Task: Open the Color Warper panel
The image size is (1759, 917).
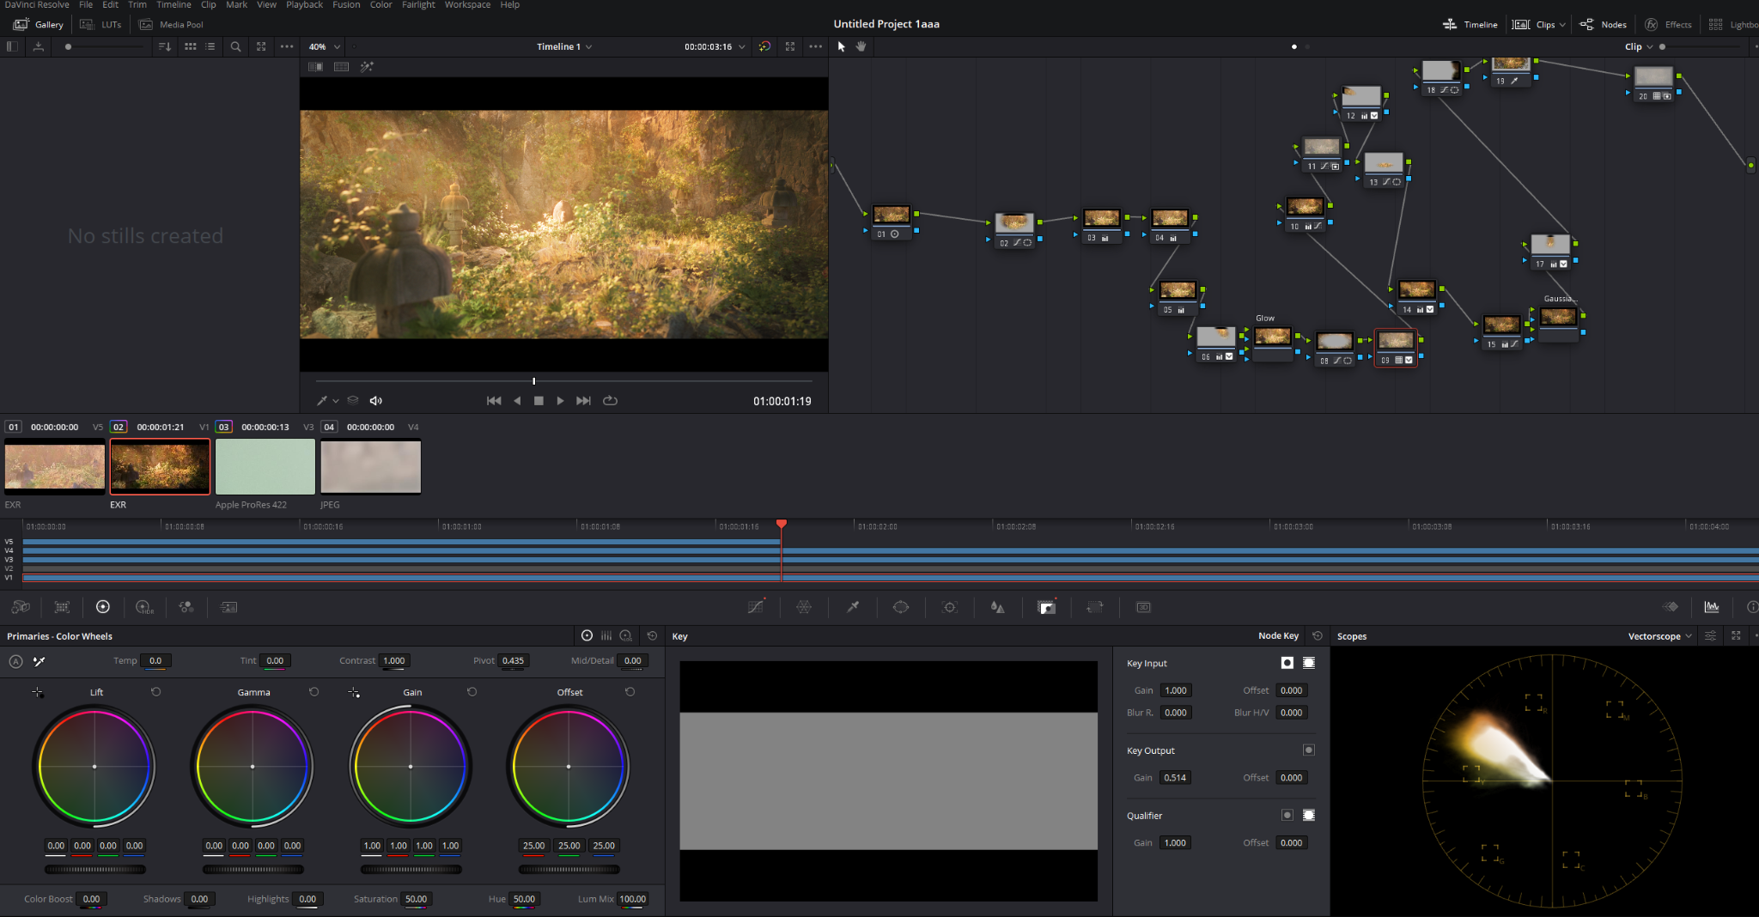Action: [805, 607]
